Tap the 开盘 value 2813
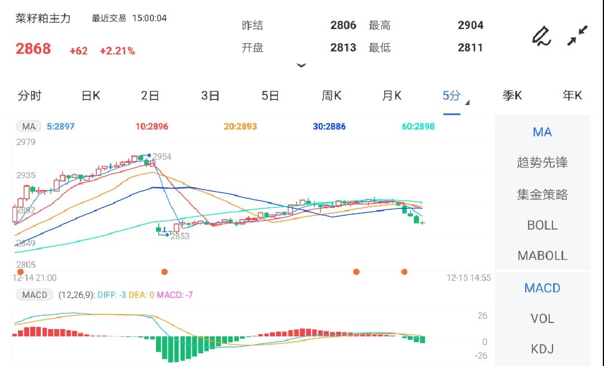 (343, 47)
